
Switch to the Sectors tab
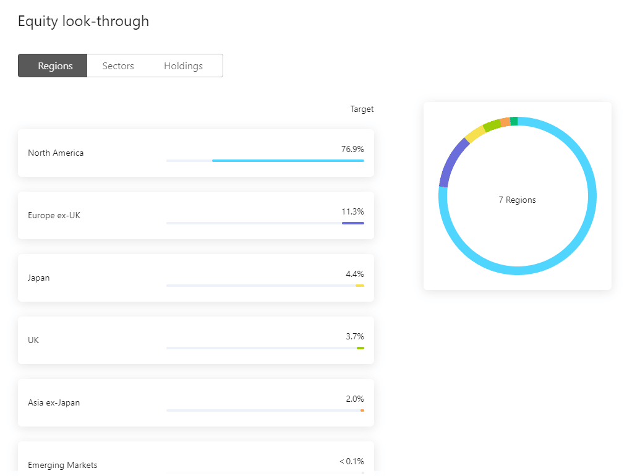point(117,66)
